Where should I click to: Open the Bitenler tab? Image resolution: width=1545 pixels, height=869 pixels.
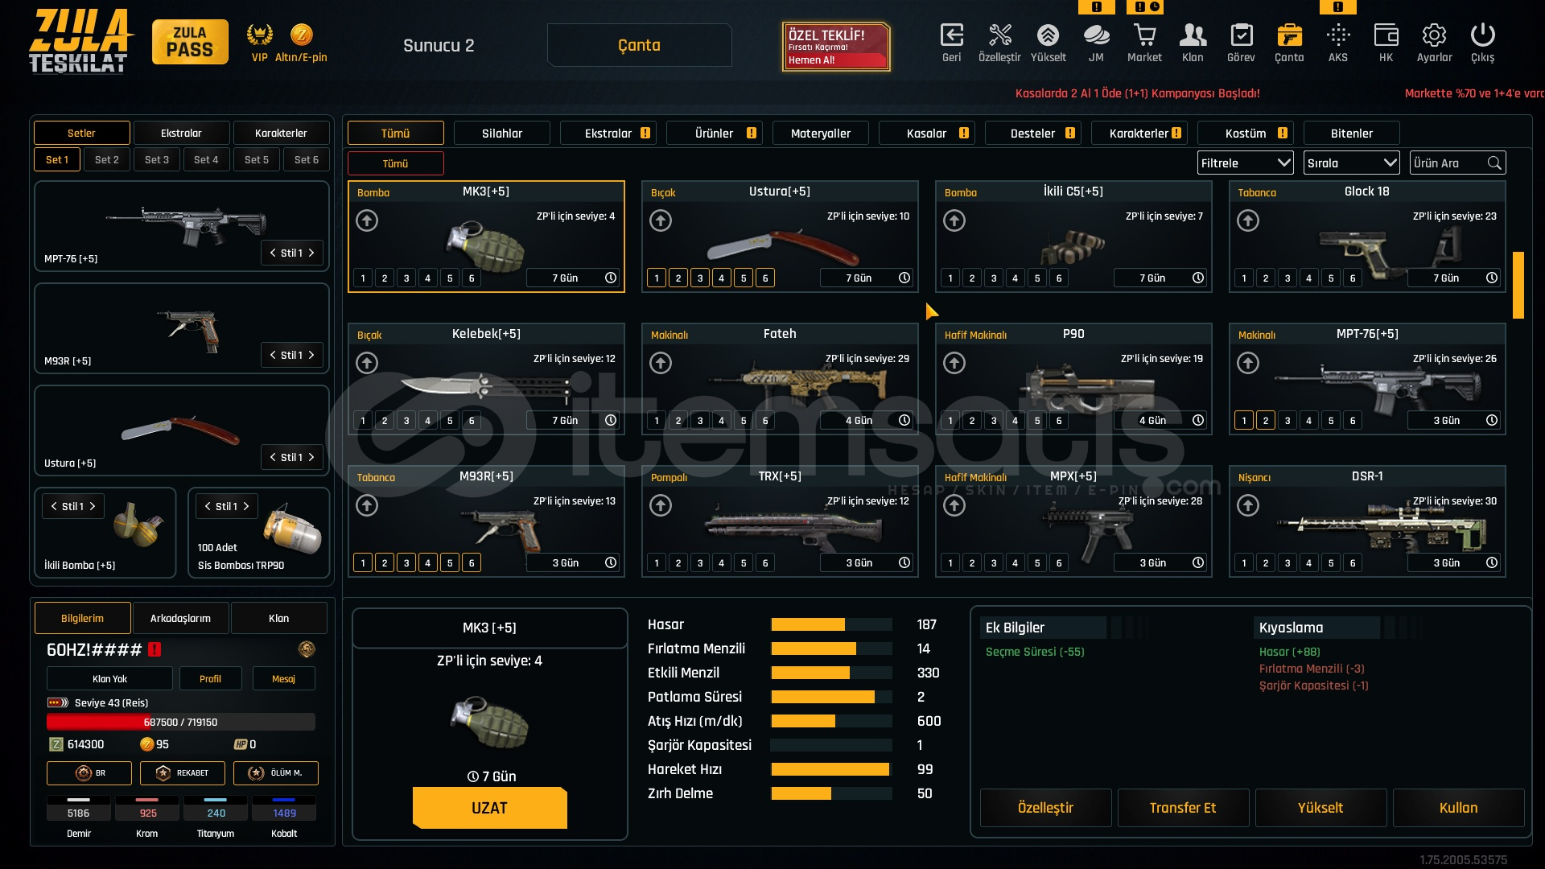(x=1352, y=134)
